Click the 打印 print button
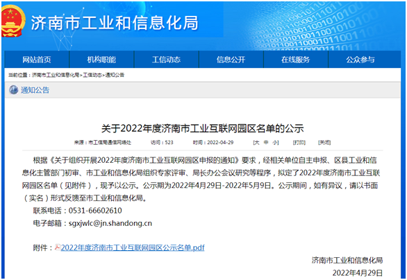 tap(299, 143)
